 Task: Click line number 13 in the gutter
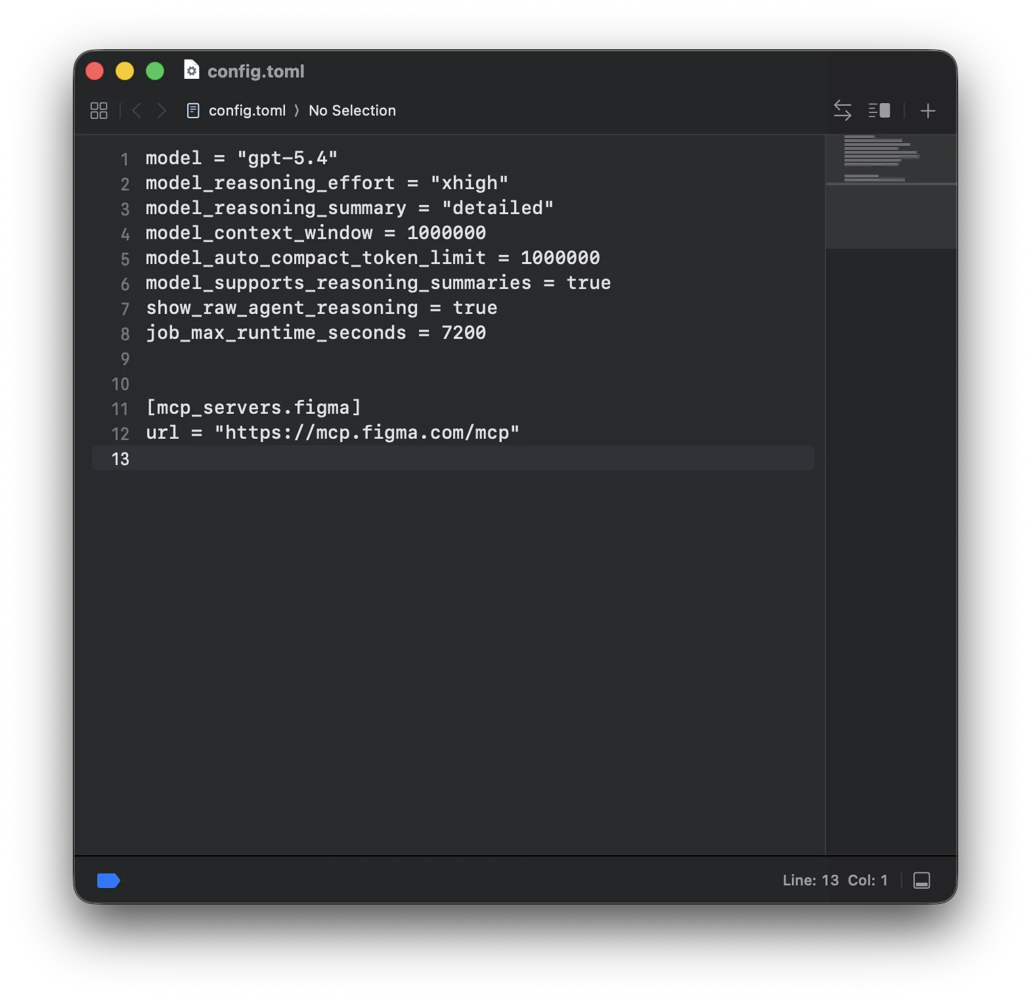point(120,458)
